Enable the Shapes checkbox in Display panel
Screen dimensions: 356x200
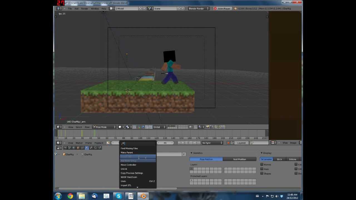pyautogui.click(x=262, y=174)
